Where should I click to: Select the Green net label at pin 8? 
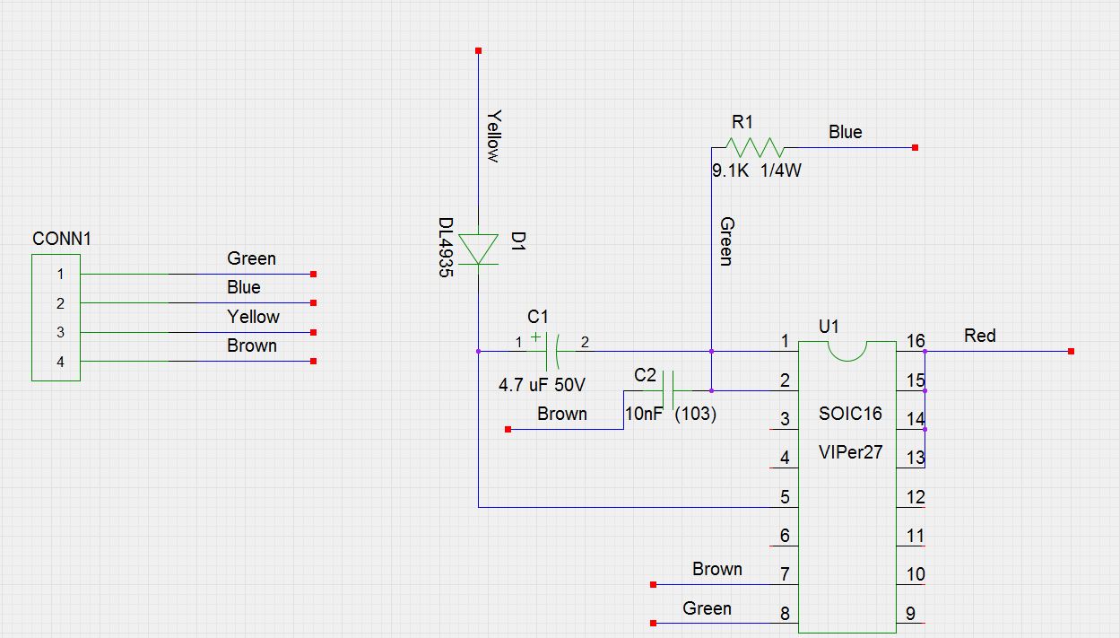click(x=708, y=608)
